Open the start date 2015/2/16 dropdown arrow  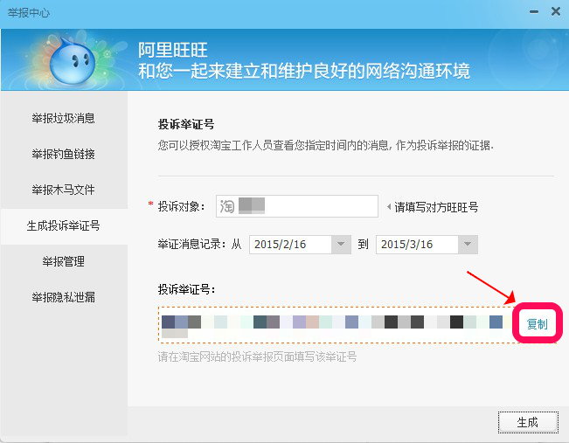(341, 244)
